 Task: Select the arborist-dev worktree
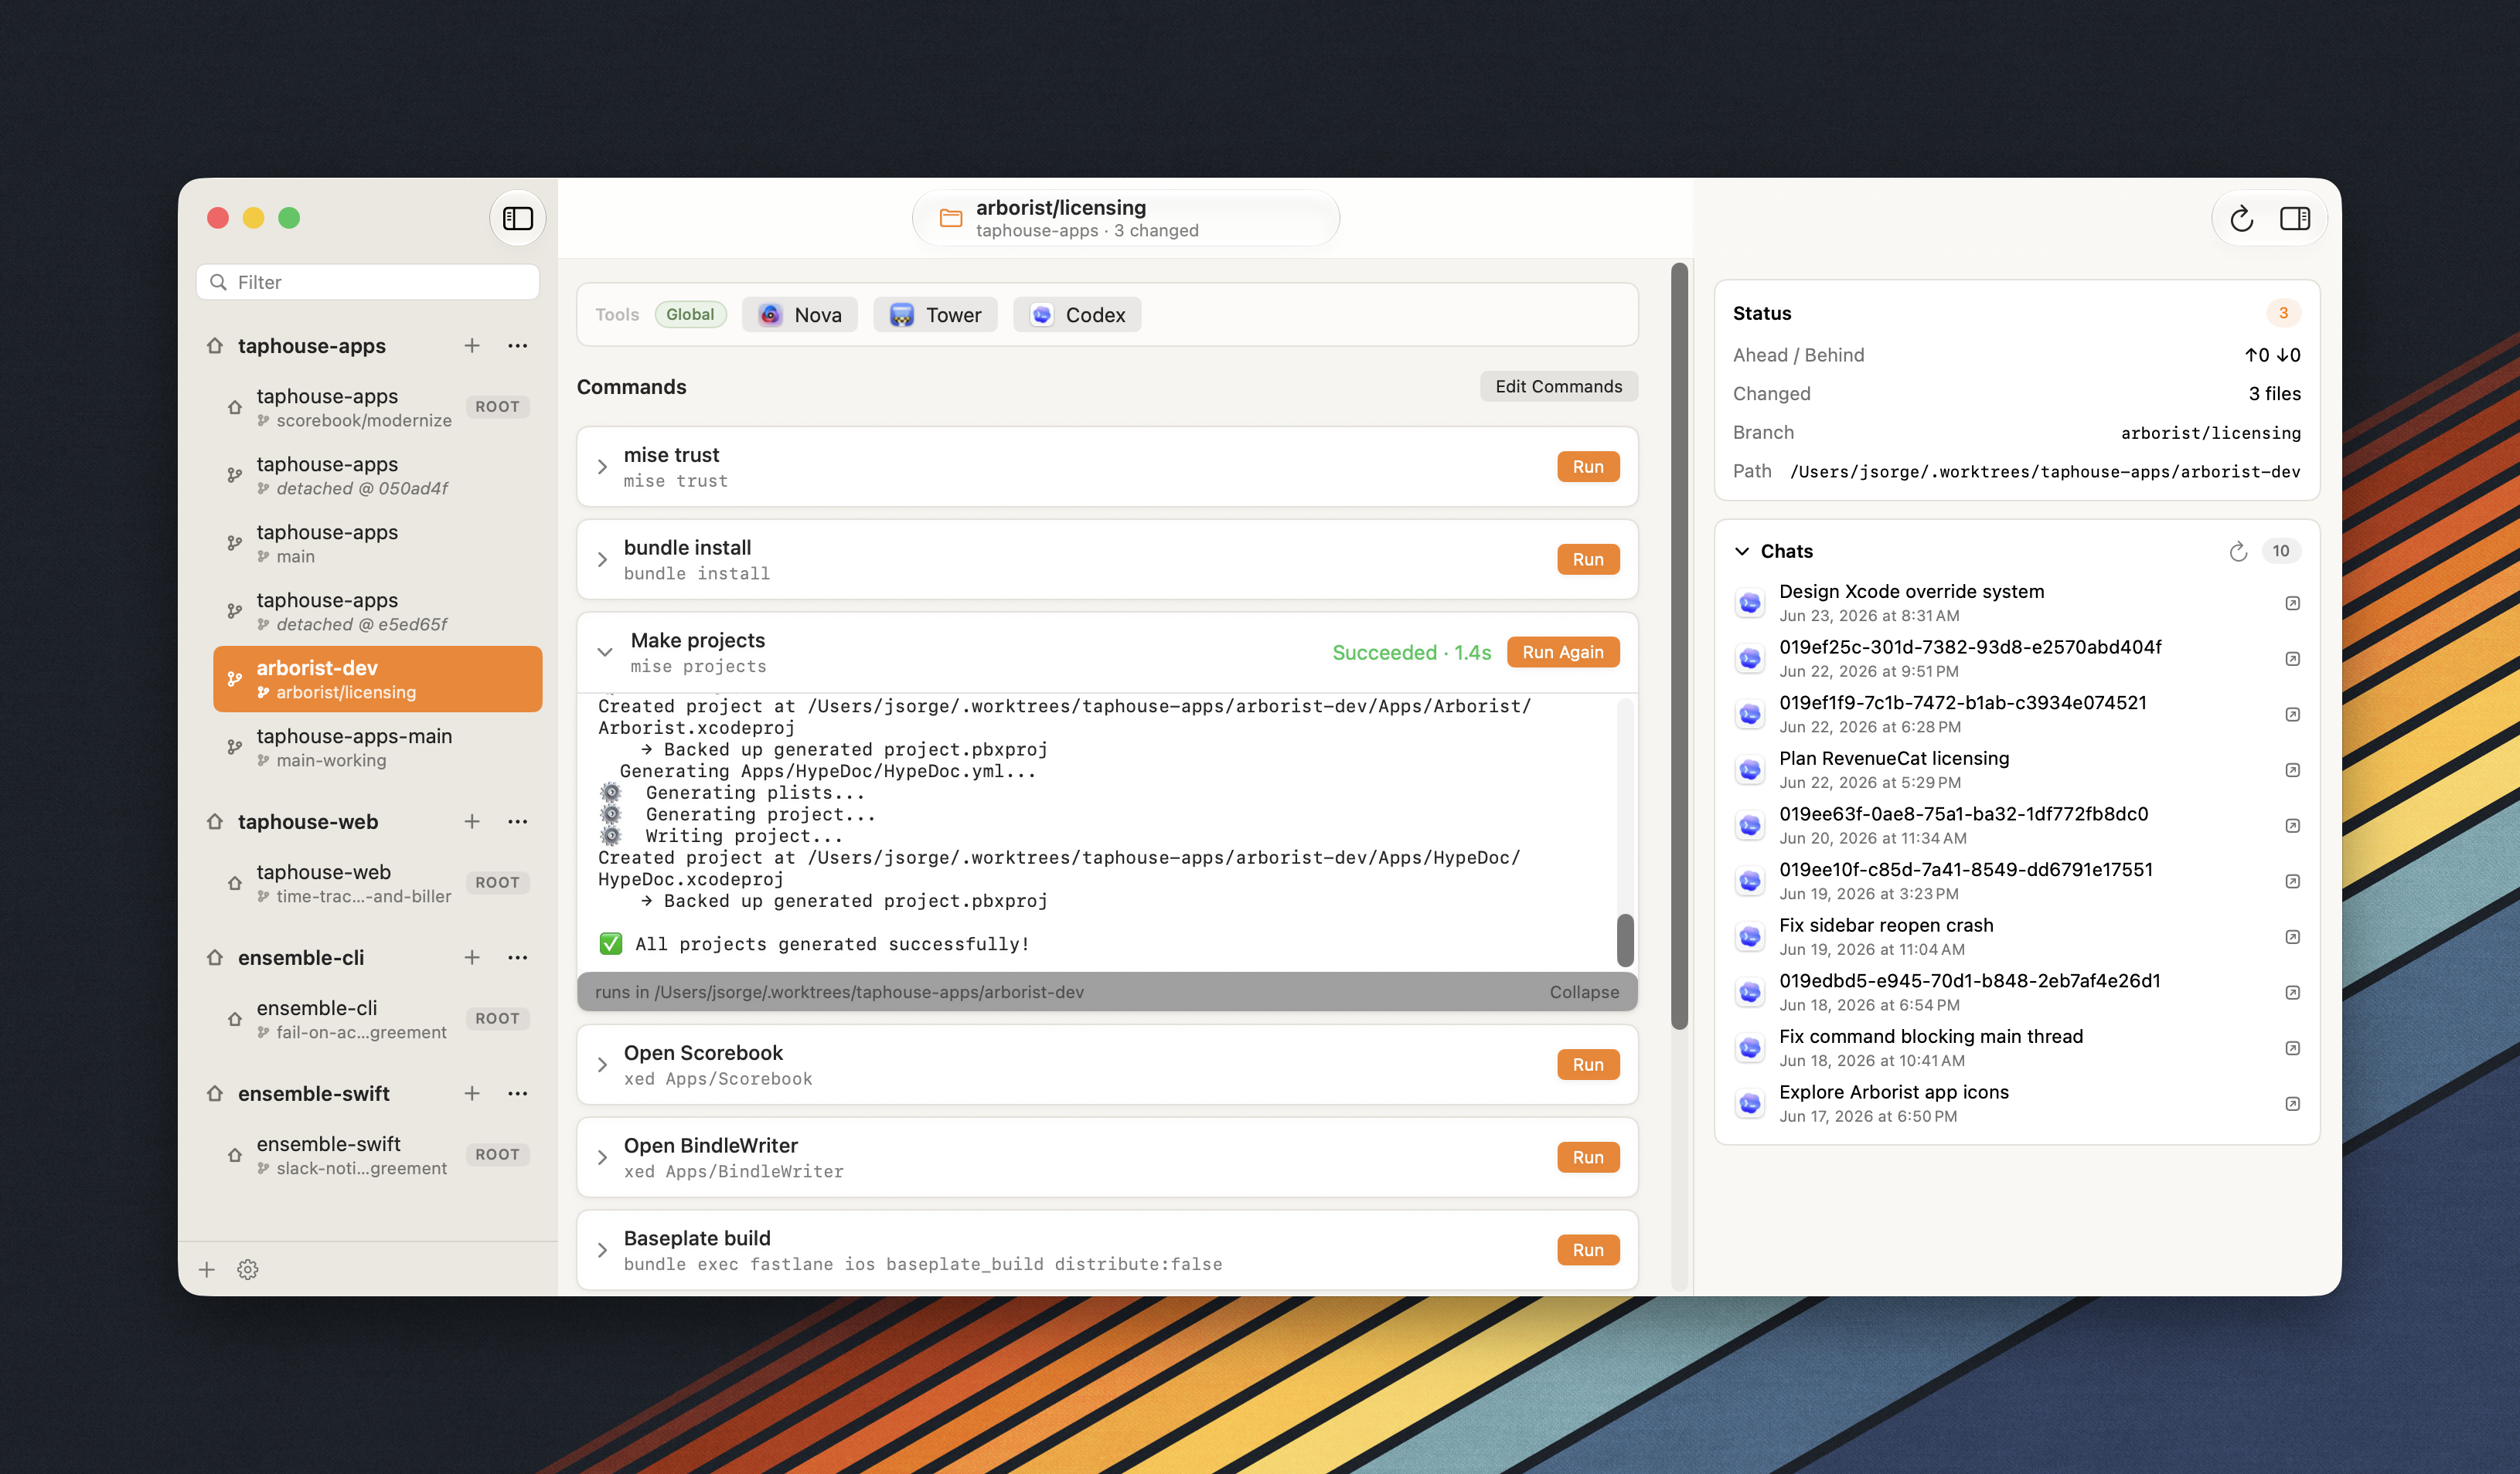(x=377, y=680)
